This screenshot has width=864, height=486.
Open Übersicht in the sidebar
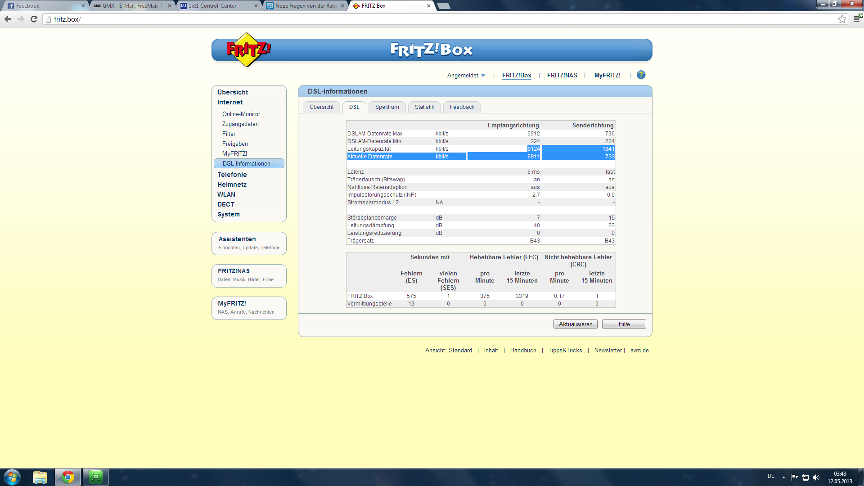click(233, 92)
